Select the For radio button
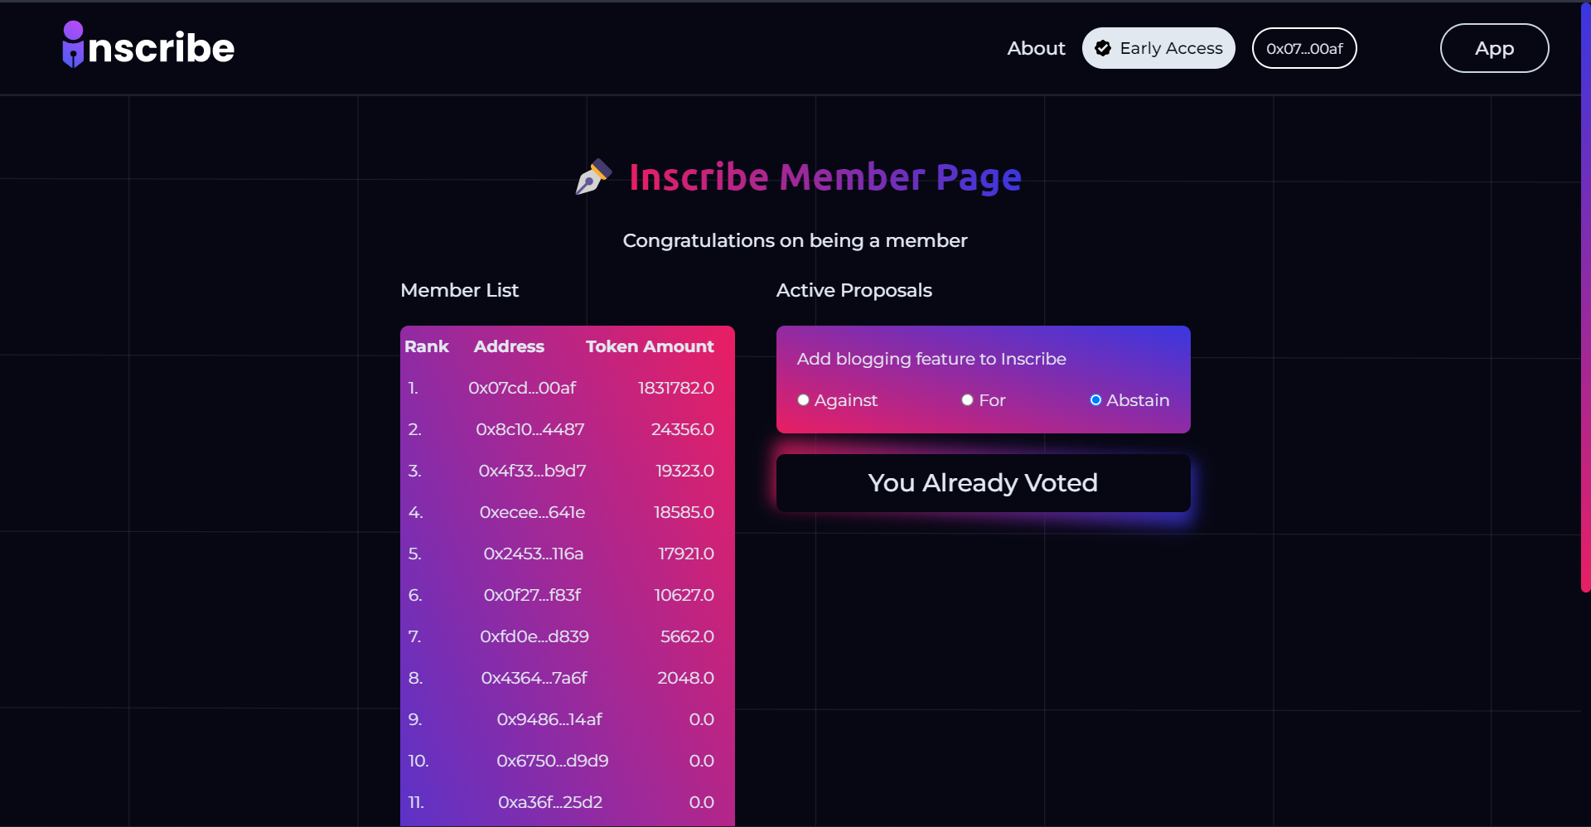The height and width of the screenshot is (827, 1591). point(967,400)
